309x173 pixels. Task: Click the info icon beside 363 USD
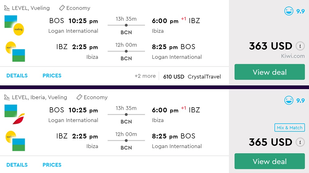[299, 46]
